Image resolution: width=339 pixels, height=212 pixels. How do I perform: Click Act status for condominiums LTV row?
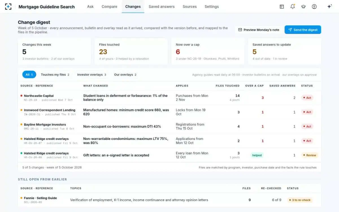tap(307, 141)
